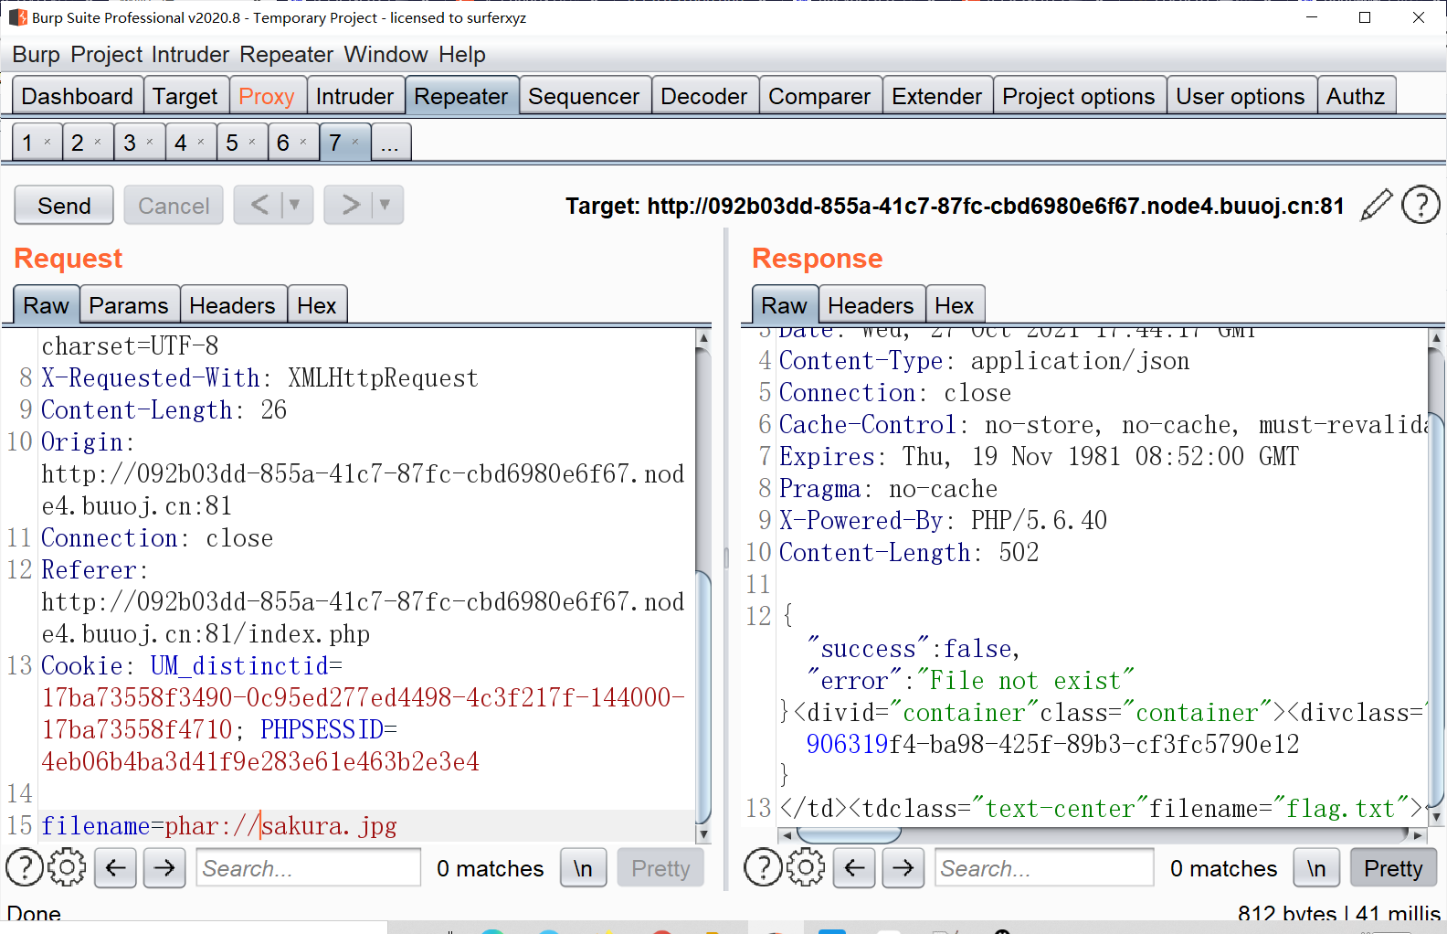Click Response pane scroll-up arrow
1447x934 pixels.
(1436, 337)
